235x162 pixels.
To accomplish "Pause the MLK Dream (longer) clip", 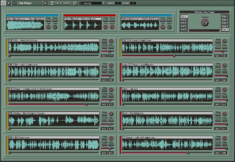I will click(x=218, y=48).
